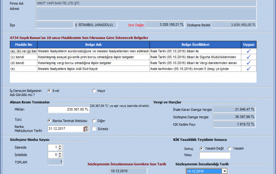The height and width of the screenshot is (174, 276).
Task: Open calendar picker for Banka Mektubunun Tarihi
Action: click(86, 129)
